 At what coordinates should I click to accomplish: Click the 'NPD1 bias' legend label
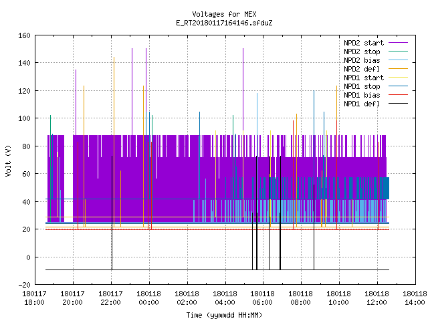tap(362, 95)
